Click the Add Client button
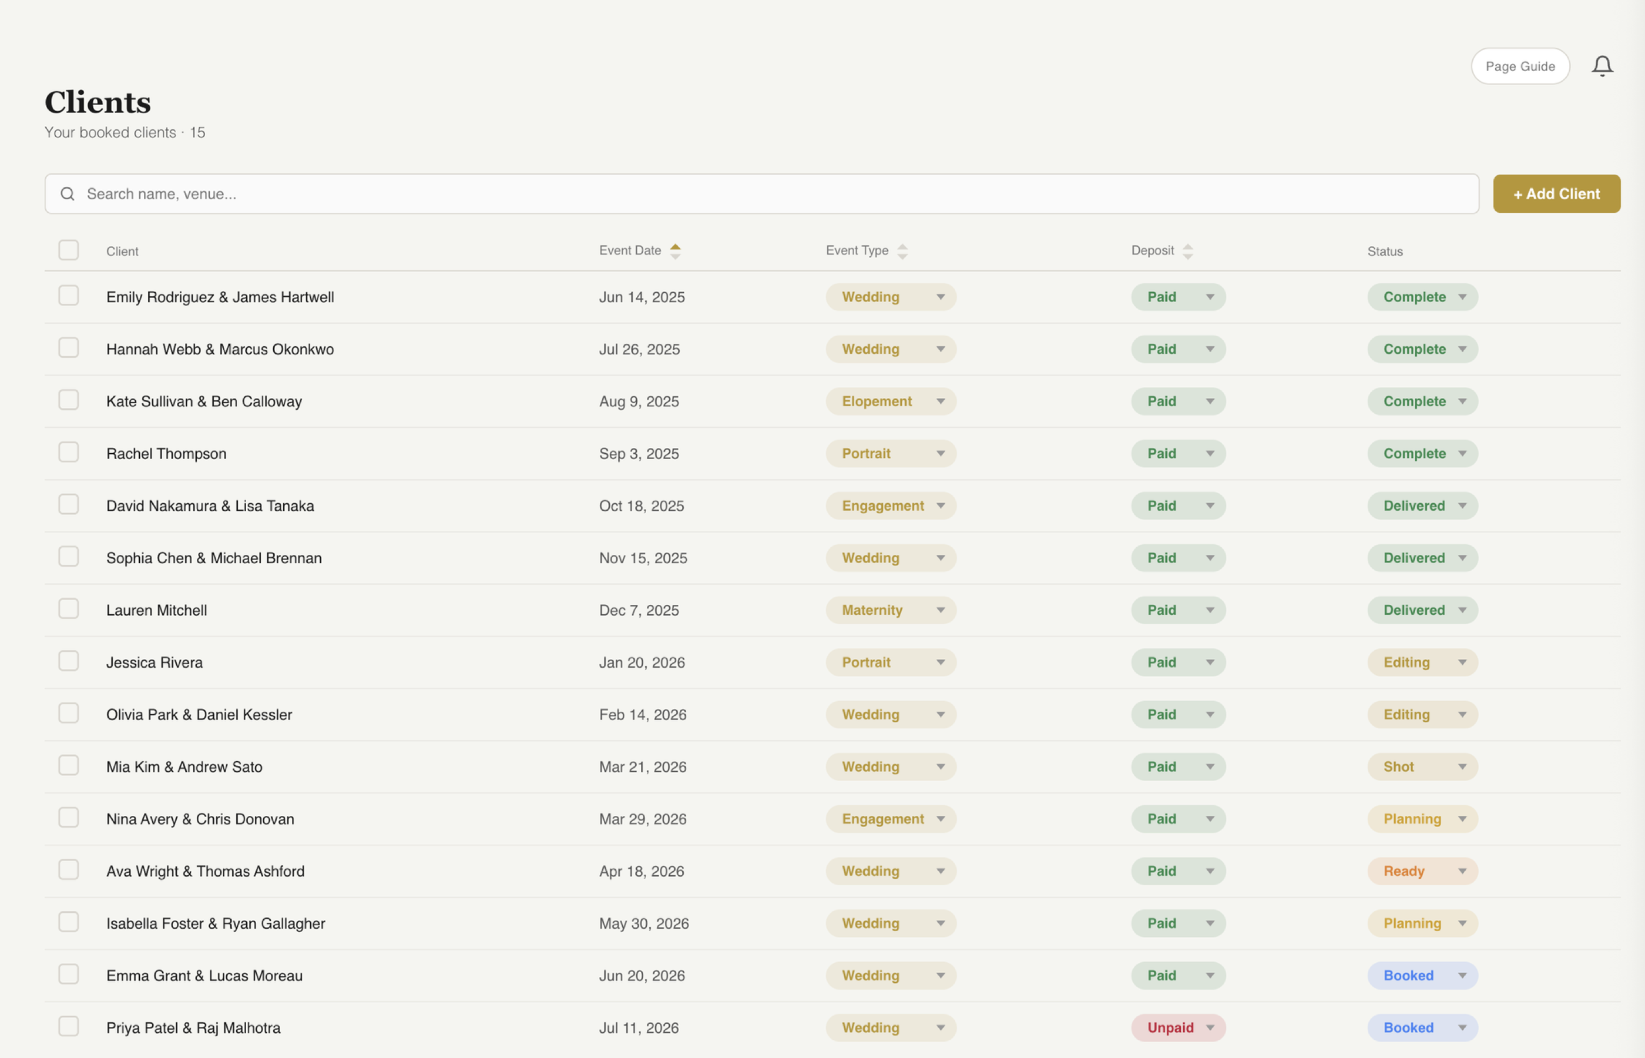The image size is (1645, 1058). point(1556,194)
